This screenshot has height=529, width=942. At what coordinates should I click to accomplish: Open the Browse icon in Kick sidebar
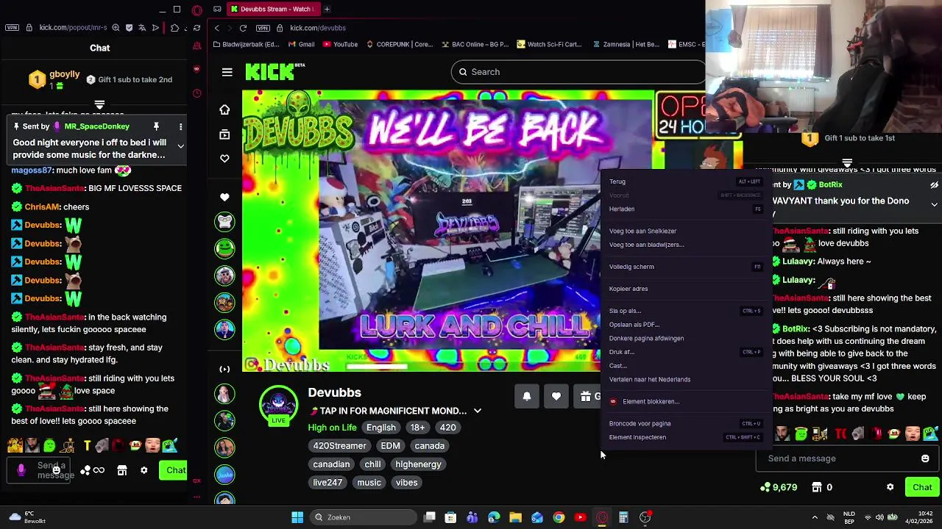(224, 134)
